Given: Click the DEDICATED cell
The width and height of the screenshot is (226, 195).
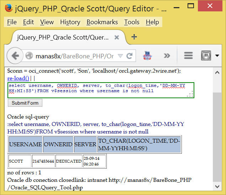Looking at the screenshot, I should (x=69, y=161).
